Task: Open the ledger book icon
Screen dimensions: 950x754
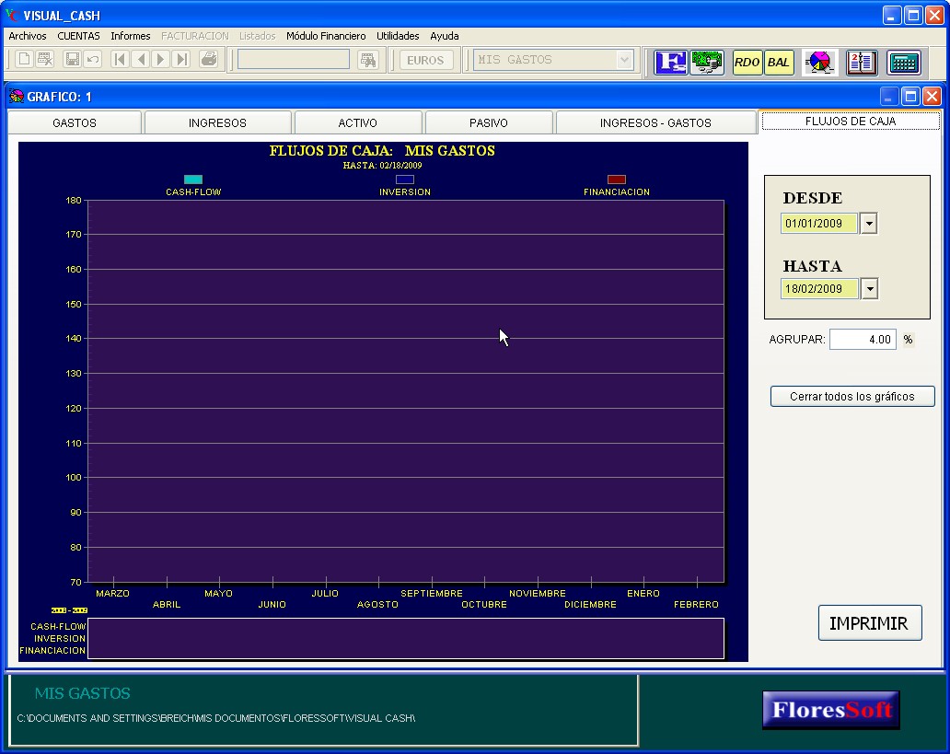Action: [862, 62]
